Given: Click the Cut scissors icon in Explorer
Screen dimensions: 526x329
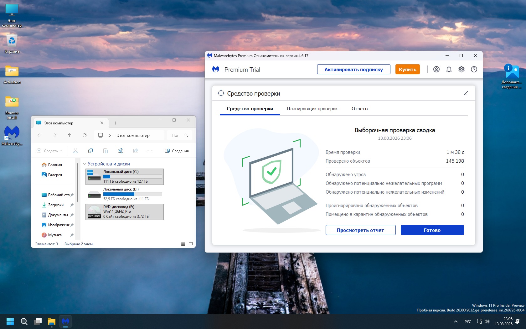Looking at the screenshot, I should [x=75, y=151].
